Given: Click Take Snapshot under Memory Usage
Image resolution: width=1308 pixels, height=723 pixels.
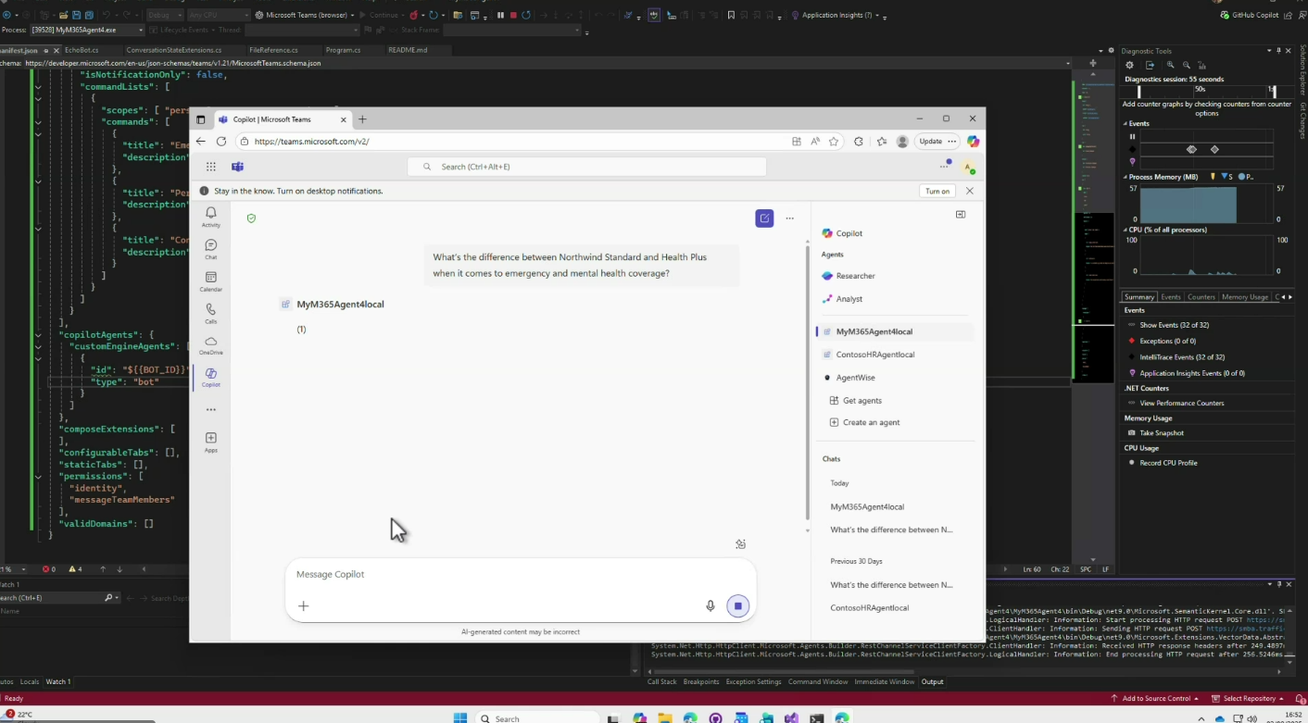Looking at the screenshot, I should (x=1161, y=433).
